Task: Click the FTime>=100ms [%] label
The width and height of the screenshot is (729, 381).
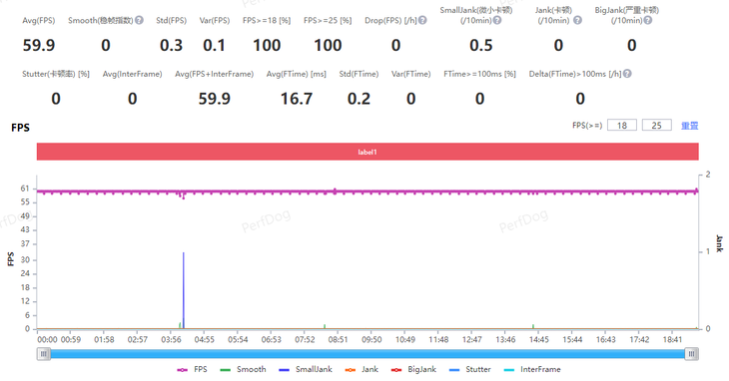Action: tap(479, 74)
